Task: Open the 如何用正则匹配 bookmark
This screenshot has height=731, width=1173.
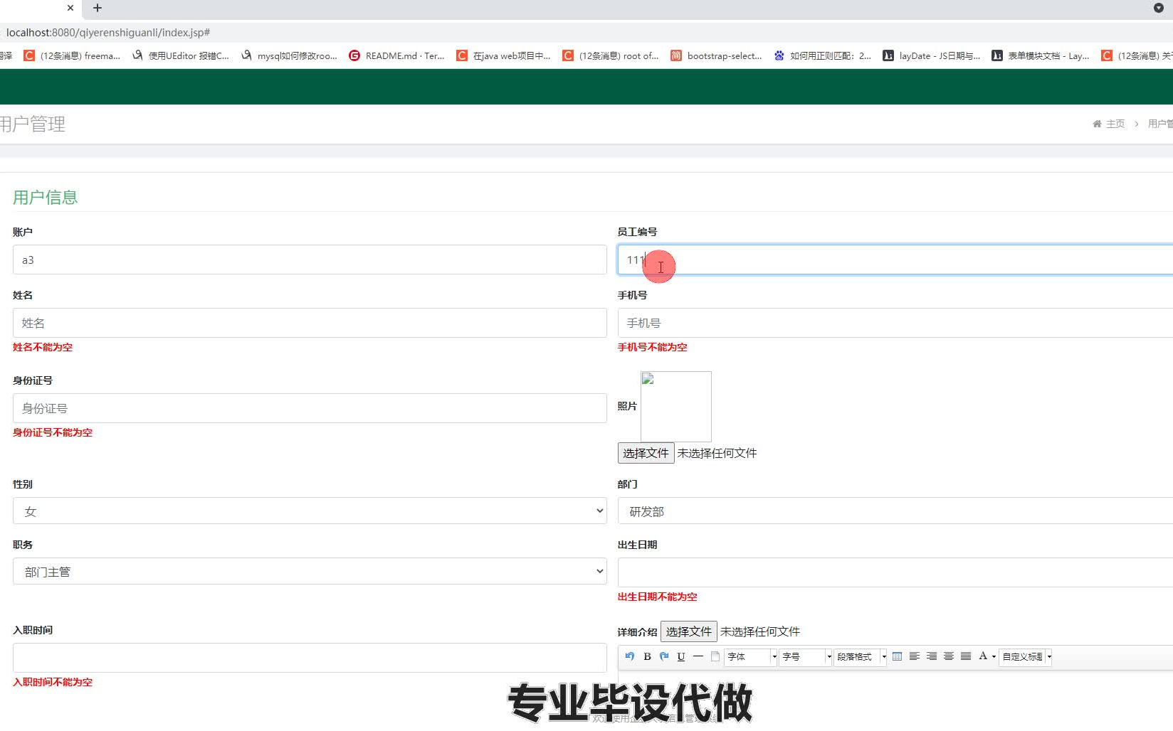Action: point(823,55)
